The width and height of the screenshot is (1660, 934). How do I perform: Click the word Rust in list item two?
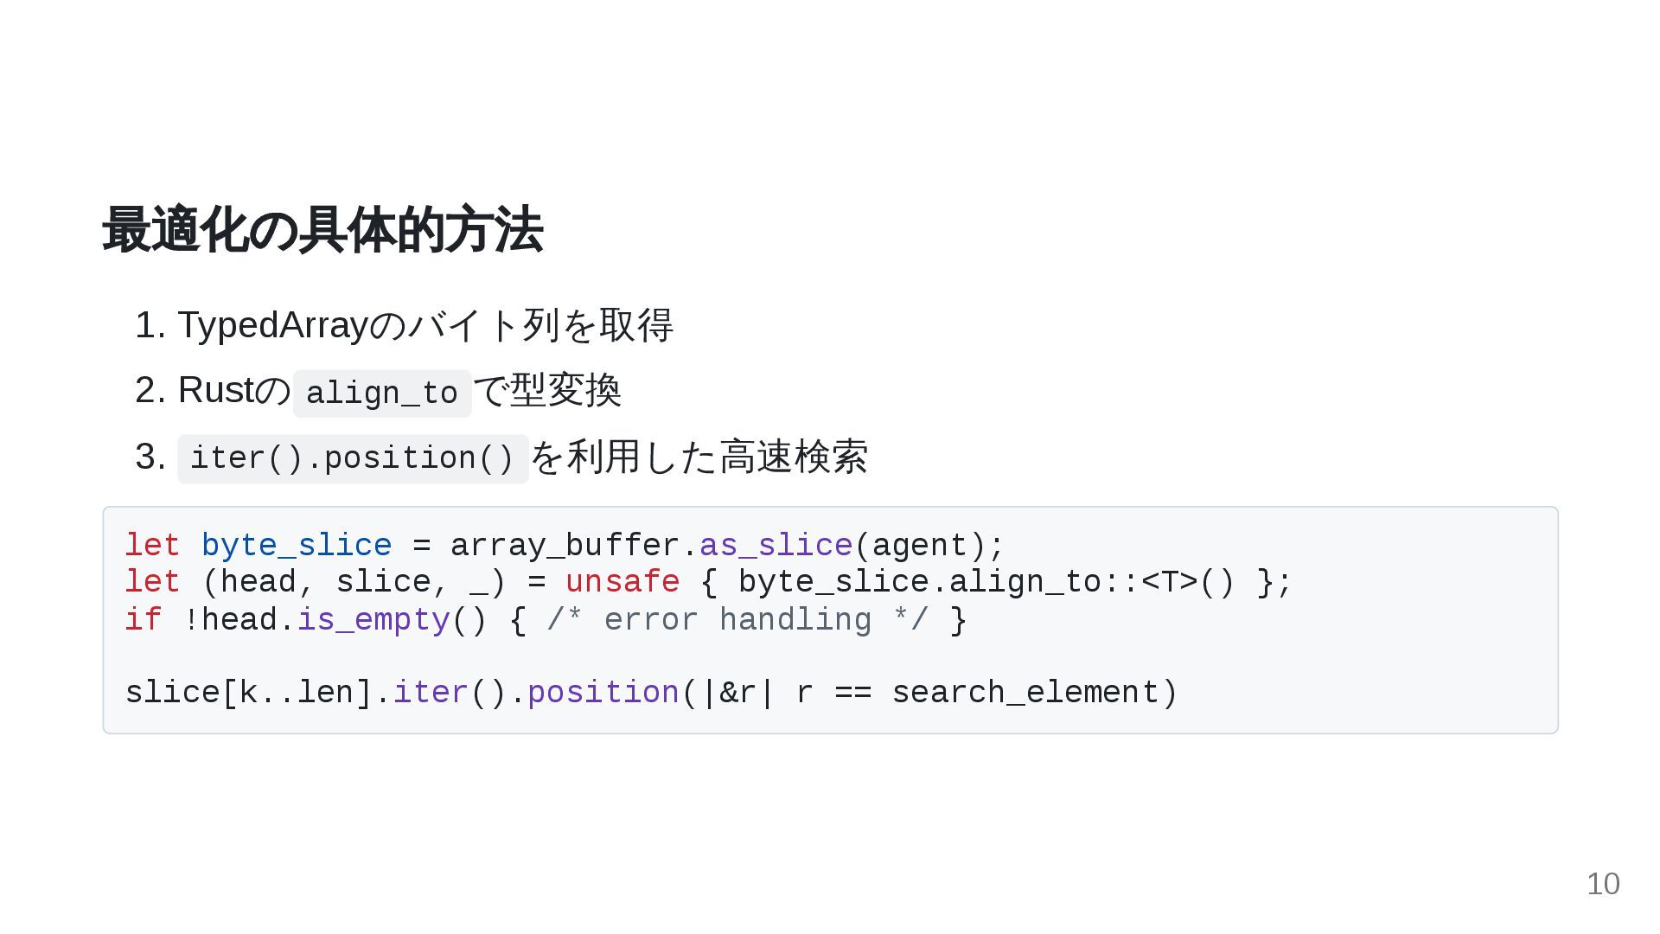point(215,390)
